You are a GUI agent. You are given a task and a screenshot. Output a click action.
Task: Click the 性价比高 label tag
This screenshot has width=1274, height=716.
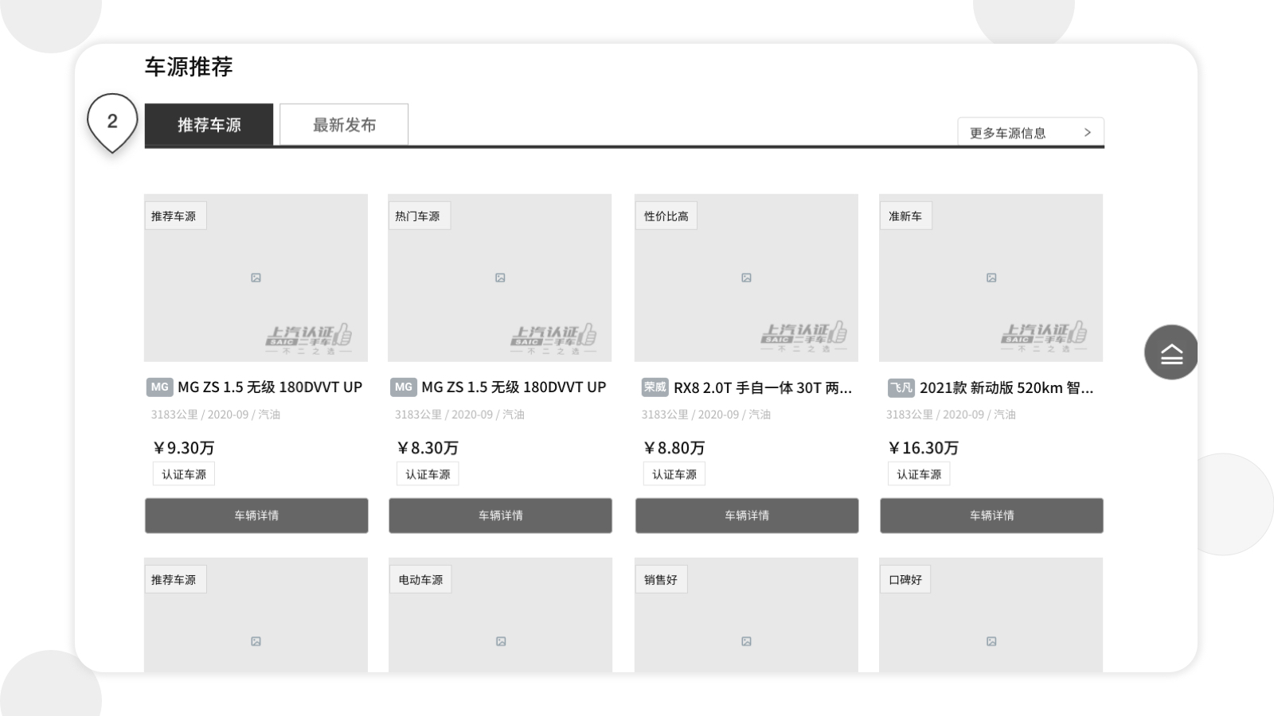coord(666,216)
